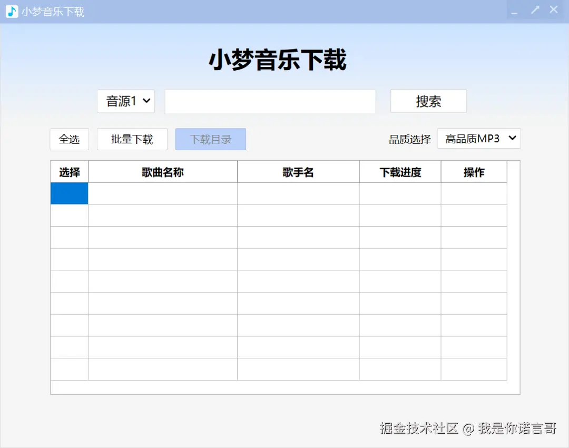This screenshot has height=448, width=569.
Task: Click the 搜索 button
Action: click(428, 101)
